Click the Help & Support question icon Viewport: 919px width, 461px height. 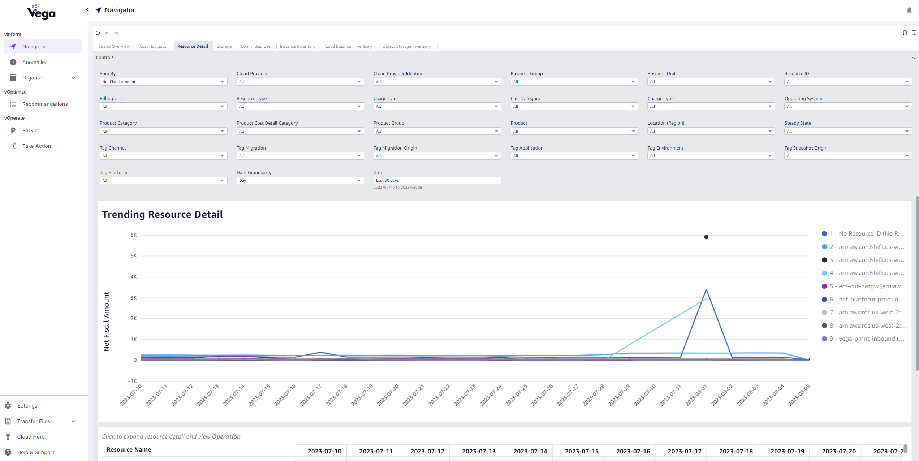(8, 452)
